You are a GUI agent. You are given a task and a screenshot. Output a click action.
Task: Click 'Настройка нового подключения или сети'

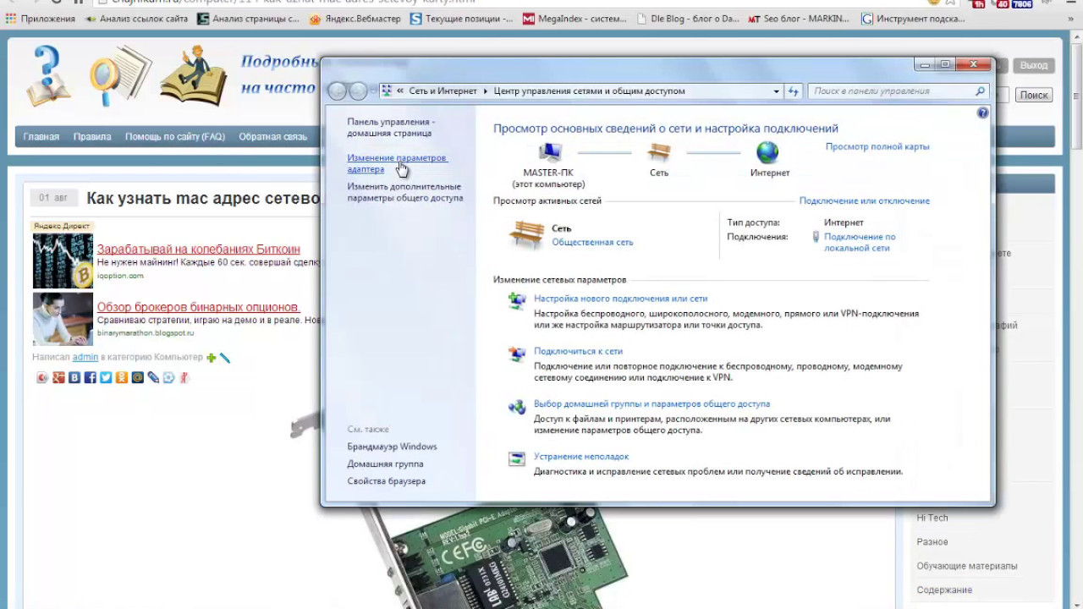[x=620, y=299]
